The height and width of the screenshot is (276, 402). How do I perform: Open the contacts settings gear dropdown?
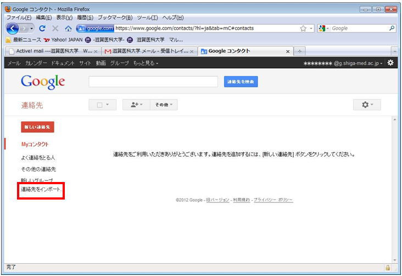point(367,105)
